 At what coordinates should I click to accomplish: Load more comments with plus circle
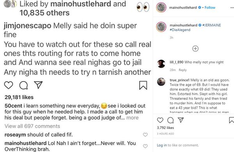(195, 49)
